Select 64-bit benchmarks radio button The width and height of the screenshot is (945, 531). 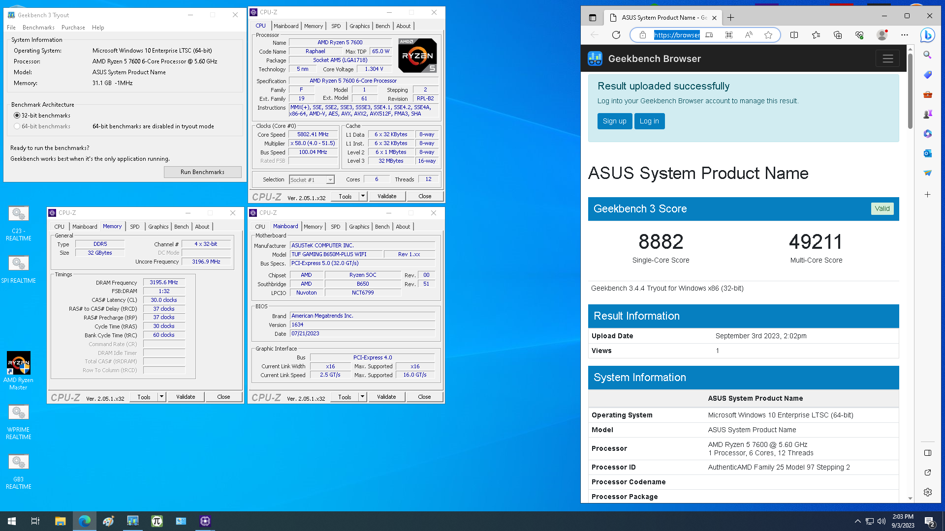17,126
